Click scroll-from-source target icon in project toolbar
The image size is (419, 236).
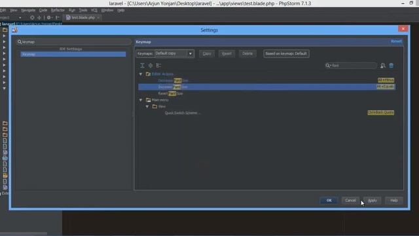click(32, 18)
